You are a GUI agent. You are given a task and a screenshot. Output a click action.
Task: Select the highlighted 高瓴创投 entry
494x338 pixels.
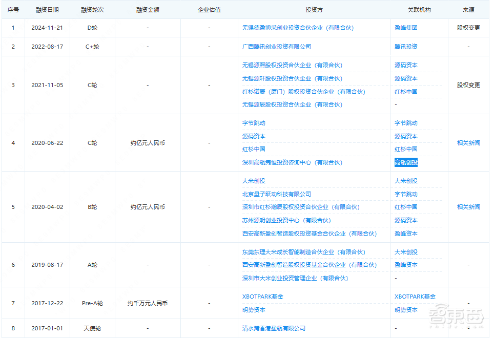tap(406, 162)
